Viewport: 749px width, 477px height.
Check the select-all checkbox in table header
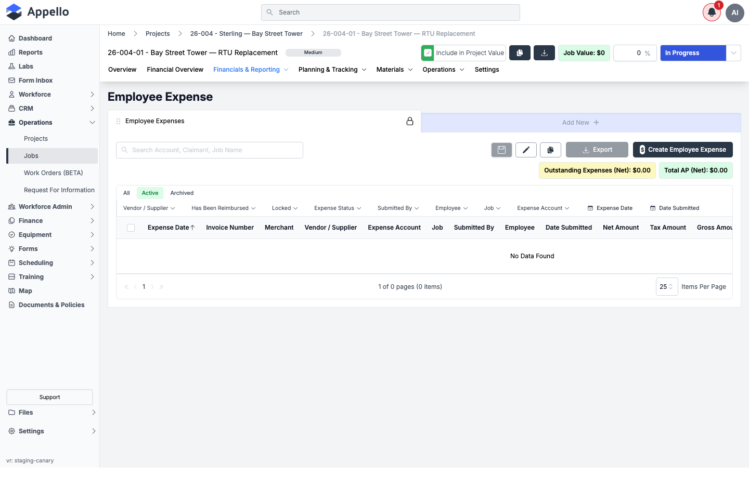[x=131, y=228]
